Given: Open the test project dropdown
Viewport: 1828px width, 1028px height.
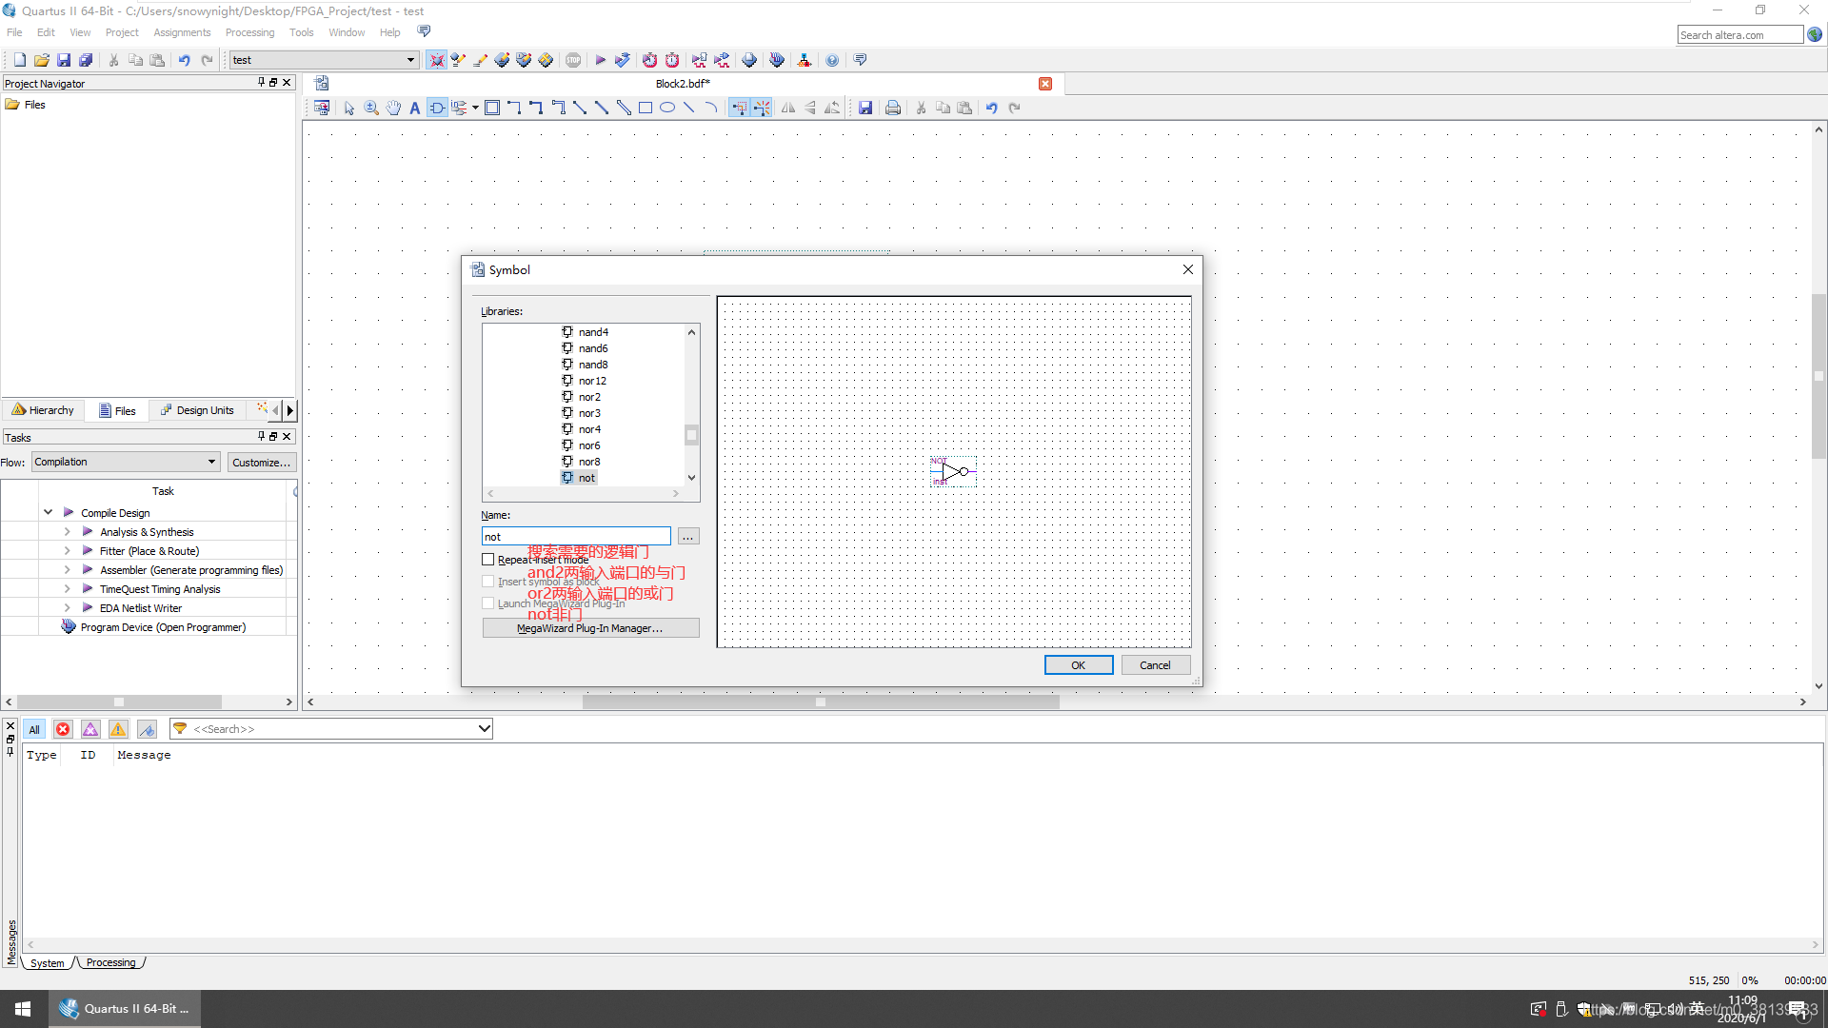Looking at the screenshot, I should point(410,60).
